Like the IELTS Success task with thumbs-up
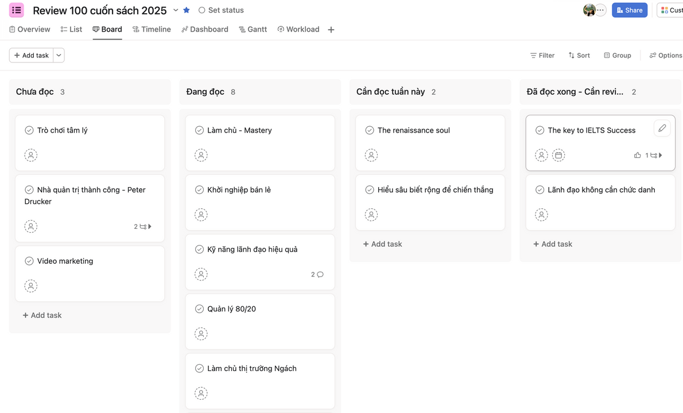683x413 pixels. [x=637, y=155]
